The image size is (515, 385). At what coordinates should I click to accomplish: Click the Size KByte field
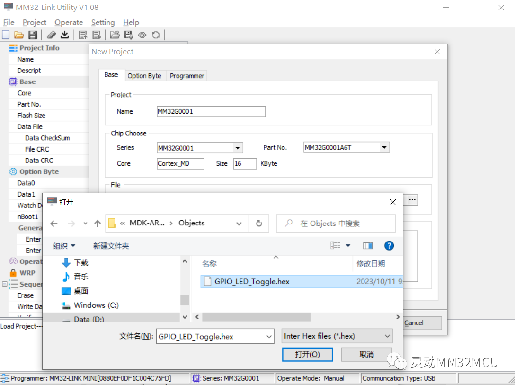pyautogui.click(x=245, y=163)
